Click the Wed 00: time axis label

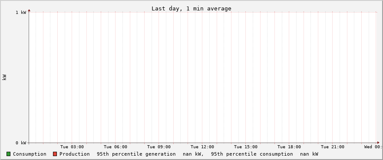(x=373, y=147)
